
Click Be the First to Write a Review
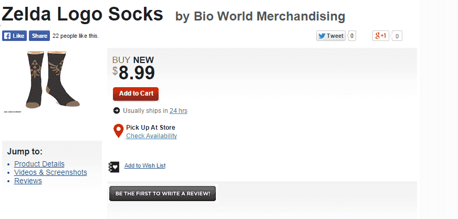coord(162,194)
